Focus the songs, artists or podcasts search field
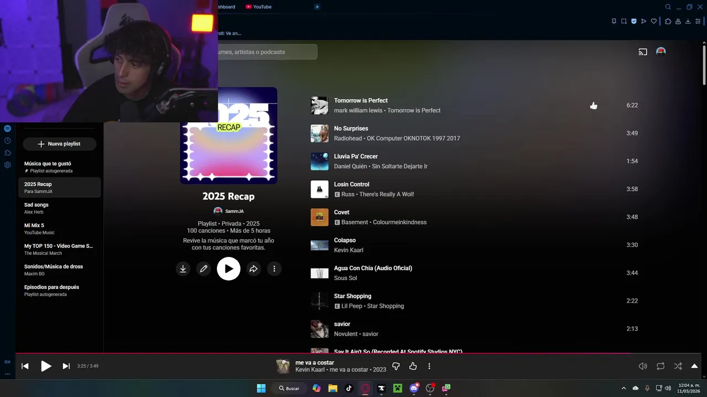707x397 pixels. 268,52
